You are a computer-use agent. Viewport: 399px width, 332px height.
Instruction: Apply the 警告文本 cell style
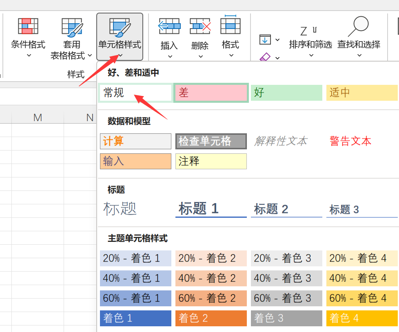350,141
